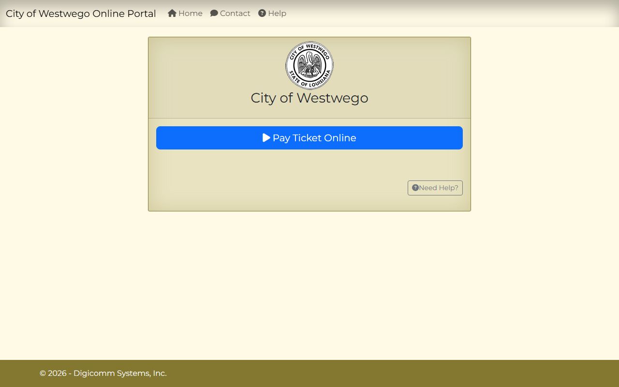Click the Digicomm Systems, Inc. footer text

coord(120,373)
